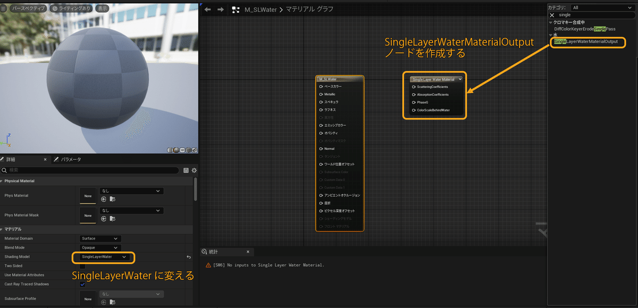Open Material Domain Surface dropdown
638x308 pixels.
click(x=100, y=238)
